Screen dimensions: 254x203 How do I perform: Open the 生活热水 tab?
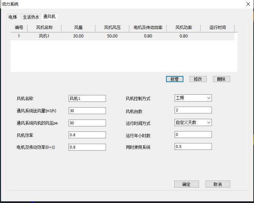coord(31,17)
